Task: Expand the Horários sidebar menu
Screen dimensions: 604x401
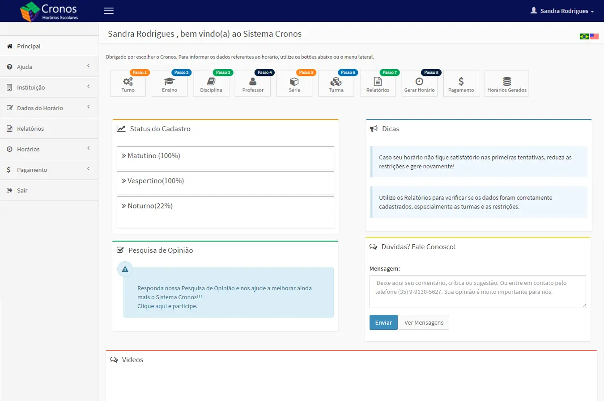Action: [49, 149]
